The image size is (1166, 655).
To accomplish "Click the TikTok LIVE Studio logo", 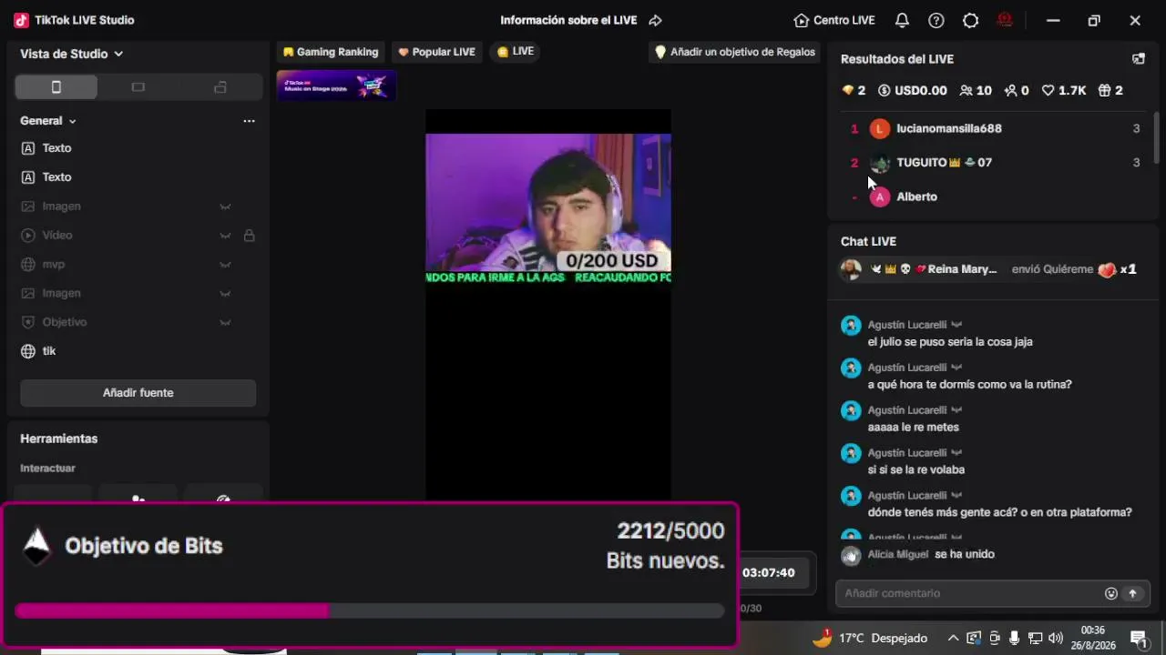I will point(21,20).
